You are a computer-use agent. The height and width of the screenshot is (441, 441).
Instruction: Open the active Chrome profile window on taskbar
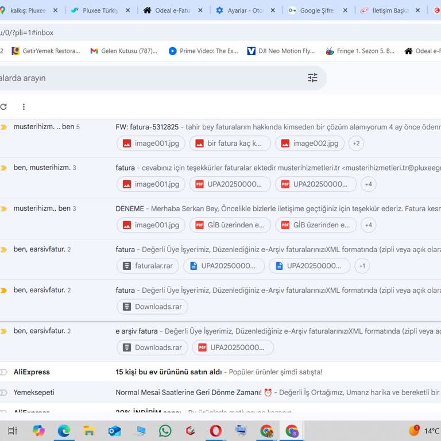tap(292, 431)
